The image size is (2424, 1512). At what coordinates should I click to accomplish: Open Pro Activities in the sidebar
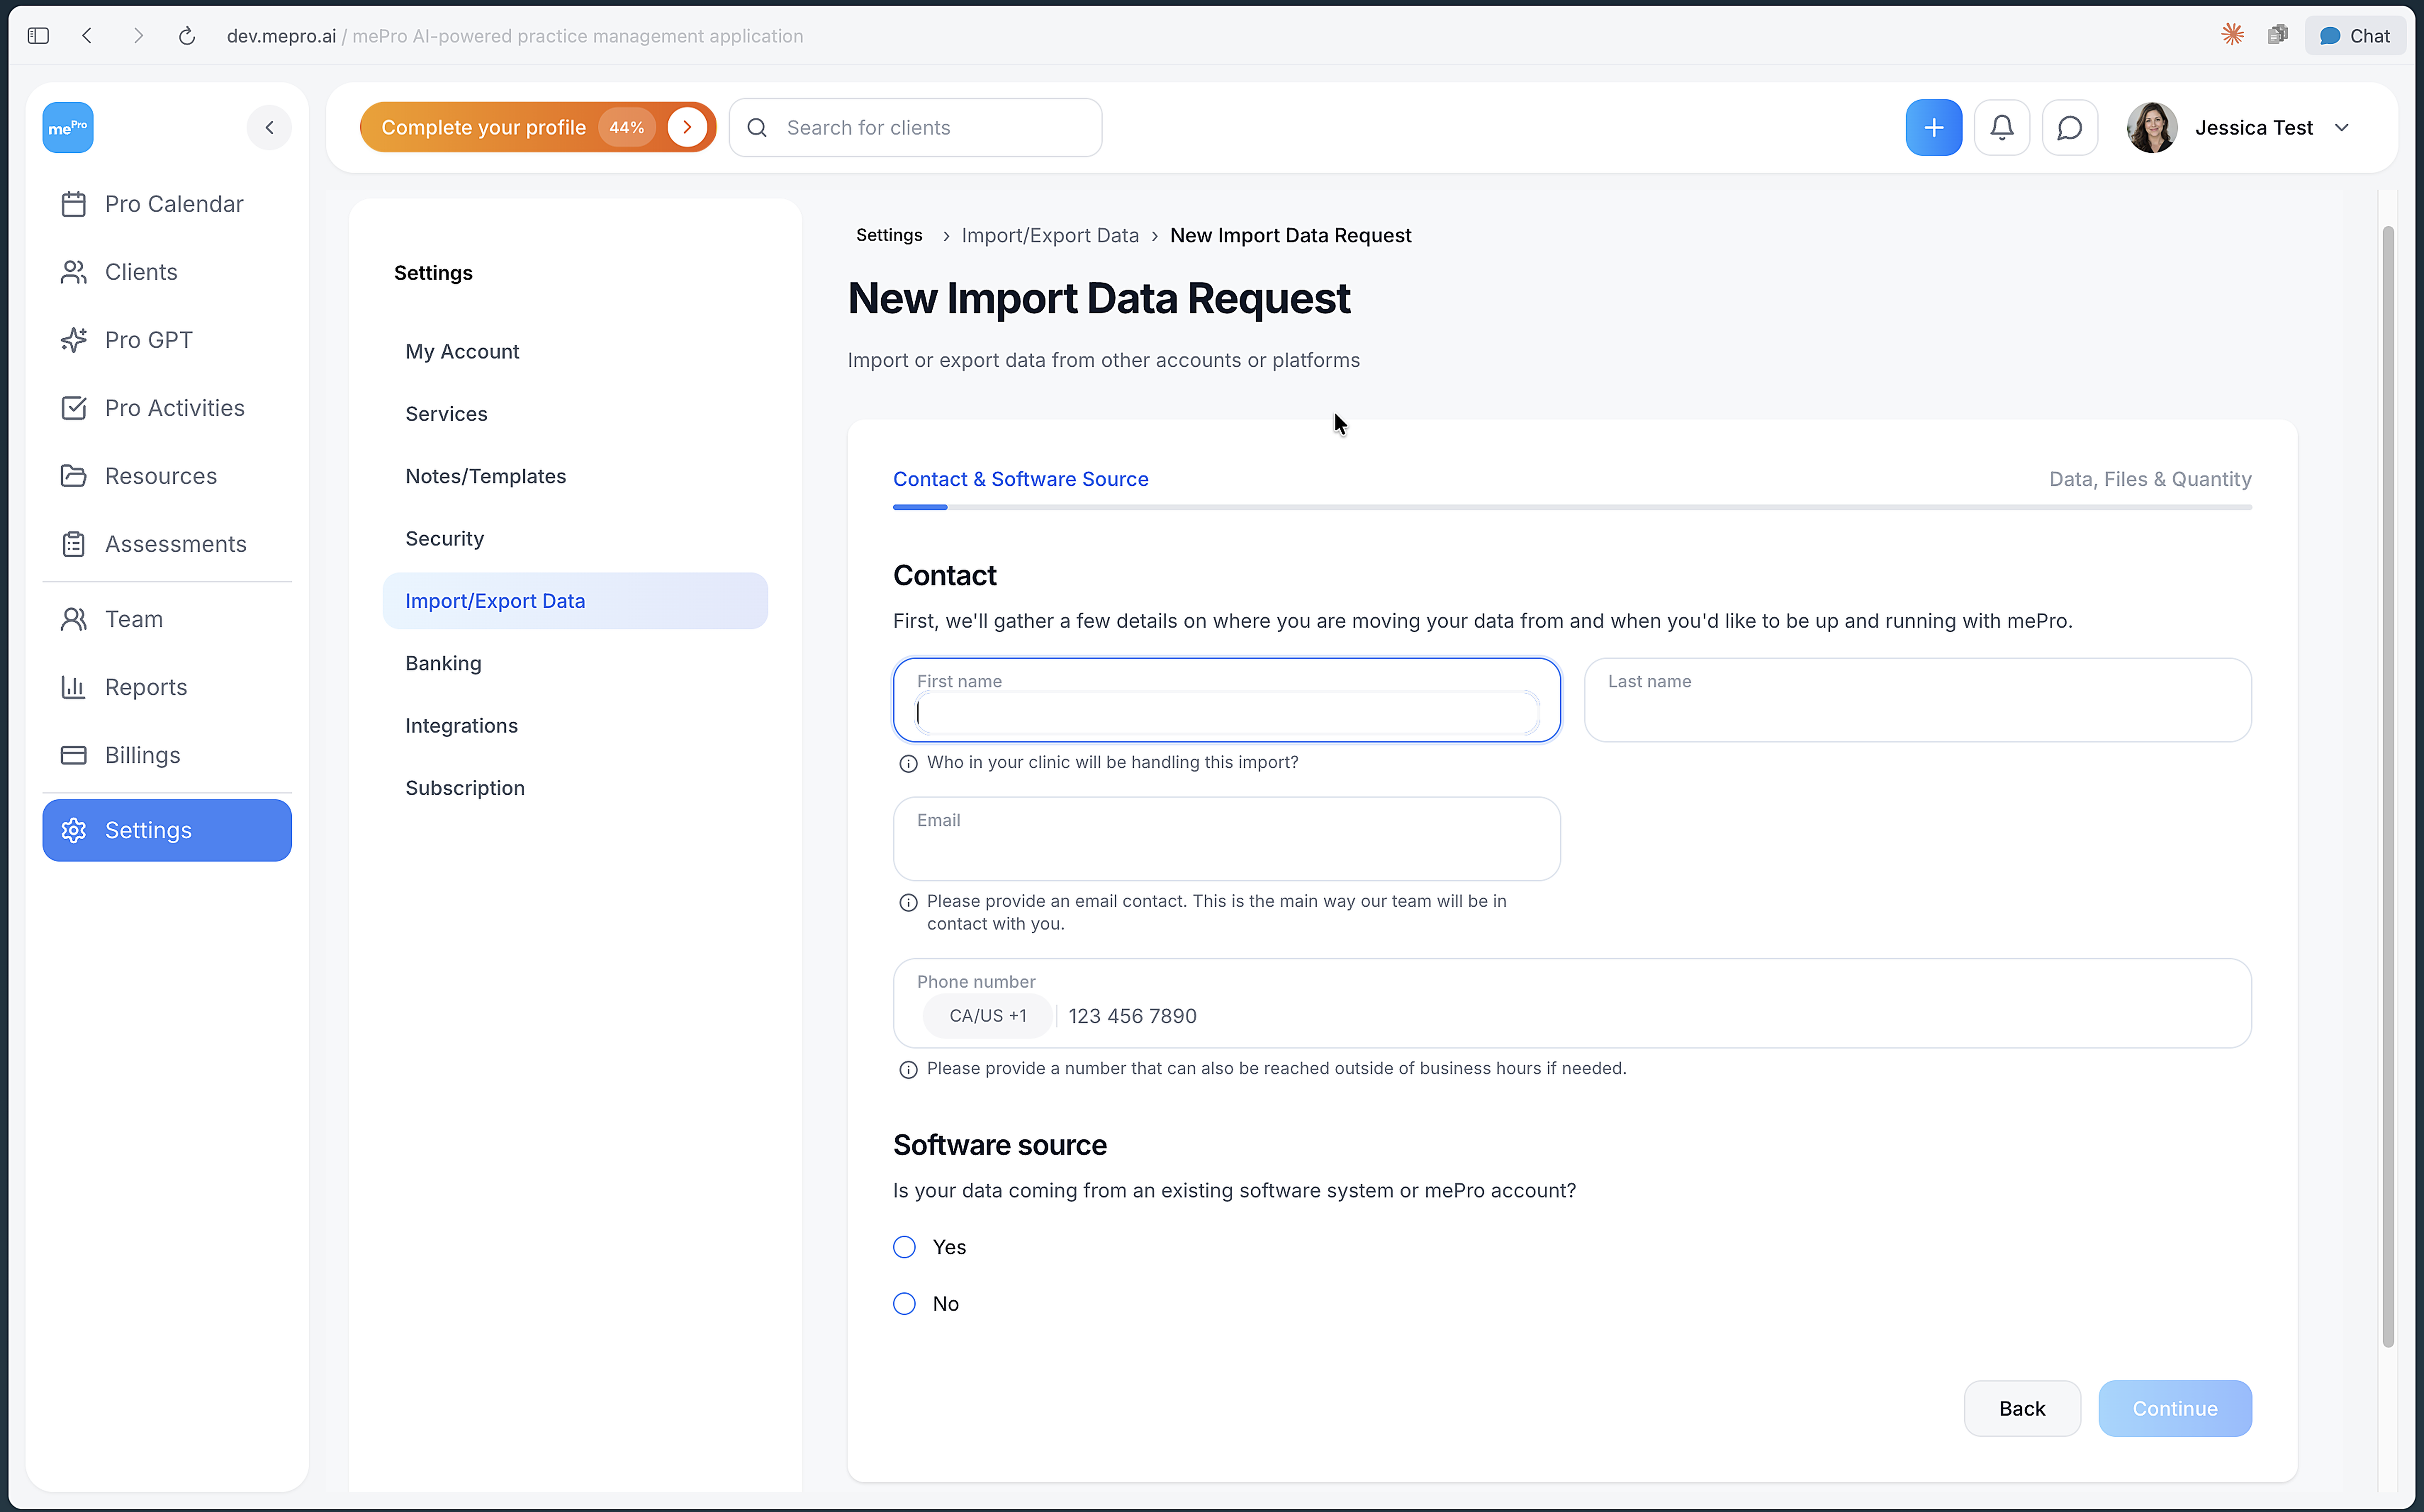click(167, 408)
